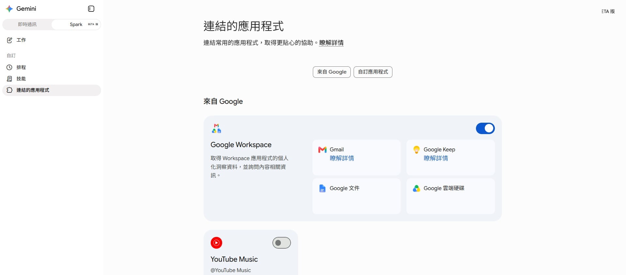The width and height of the screenshot is (626, 275).
Task: Open 技能 in the sidebar
Action: coord(52,79)
